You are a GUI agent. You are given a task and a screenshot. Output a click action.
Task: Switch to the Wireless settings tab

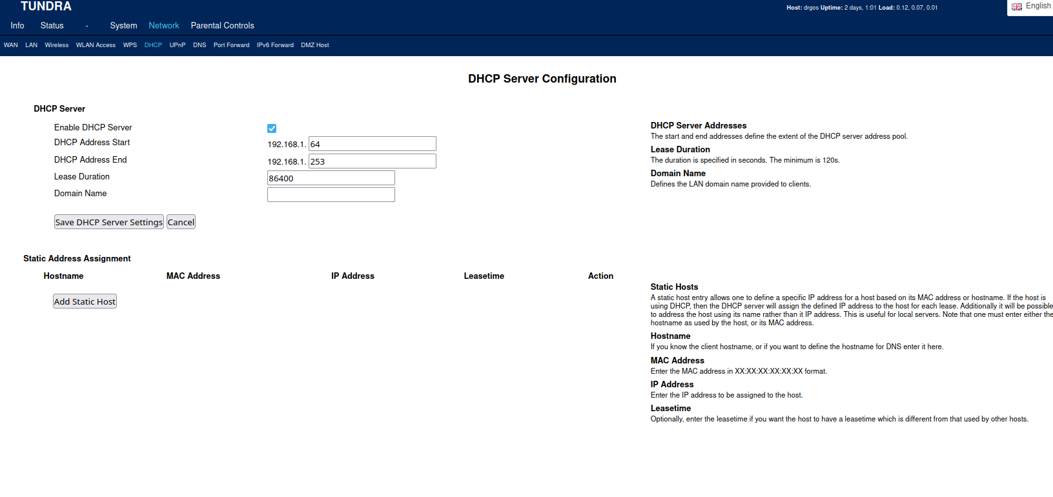pyautogui.click(x=57, y=45)
